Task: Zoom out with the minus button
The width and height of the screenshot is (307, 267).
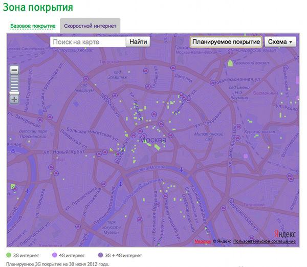Action: 14,70
